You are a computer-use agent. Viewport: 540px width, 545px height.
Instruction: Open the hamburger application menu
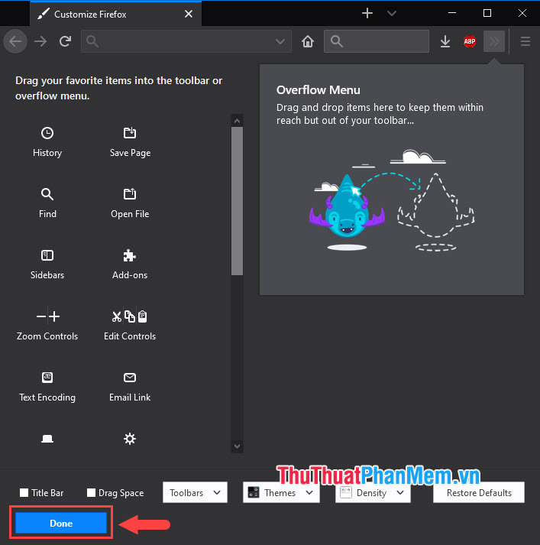click(525, 42)
